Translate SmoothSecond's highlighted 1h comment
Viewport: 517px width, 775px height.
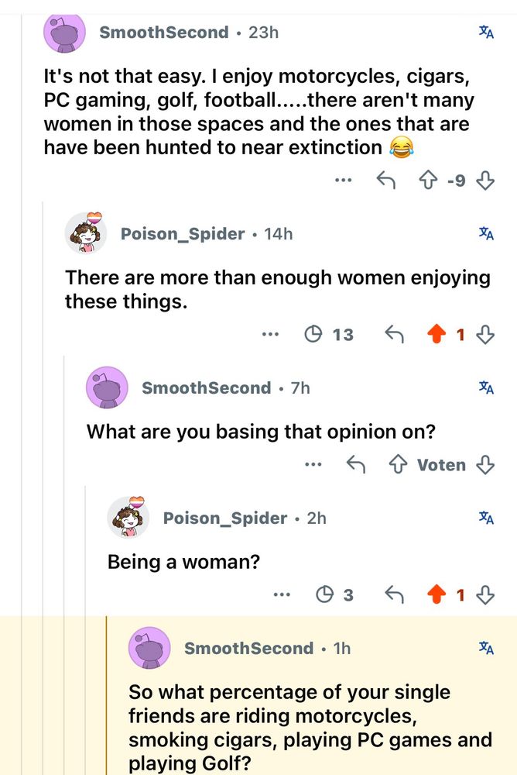coord(486,648)
